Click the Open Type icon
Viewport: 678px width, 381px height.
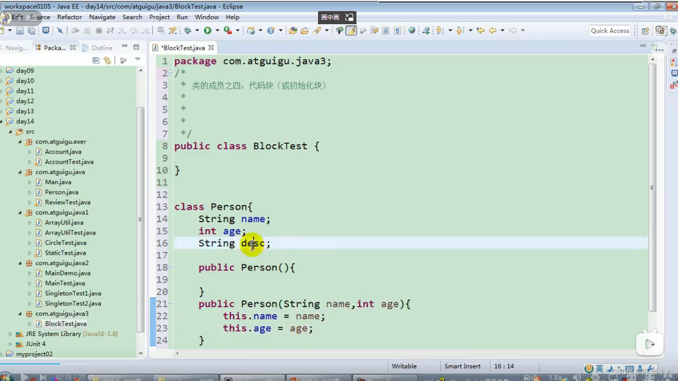click(293, 31)
